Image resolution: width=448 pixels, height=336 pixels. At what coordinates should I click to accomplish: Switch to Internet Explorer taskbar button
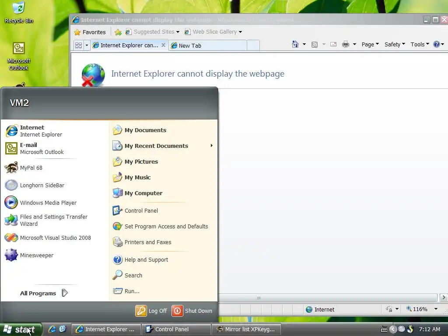coord(106,329)
